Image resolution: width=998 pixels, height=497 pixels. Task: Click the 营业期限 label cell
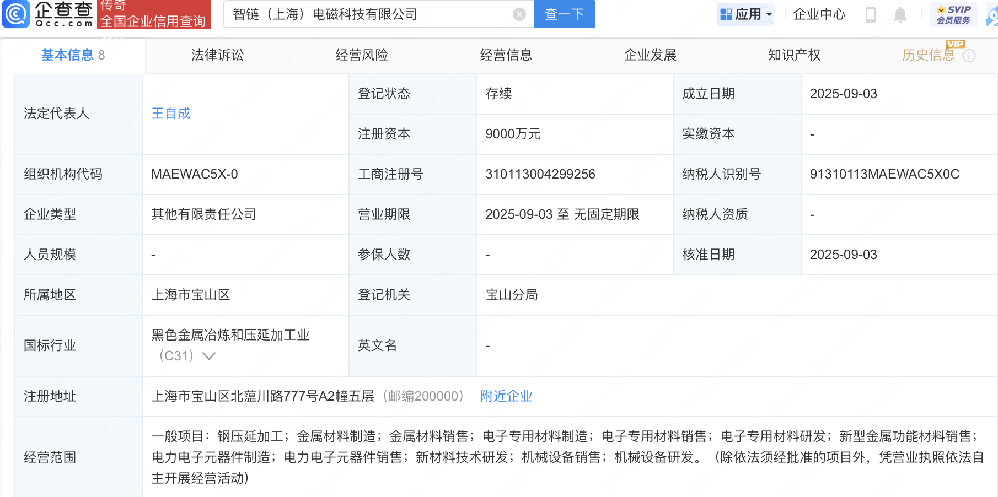tap(412, 214)
